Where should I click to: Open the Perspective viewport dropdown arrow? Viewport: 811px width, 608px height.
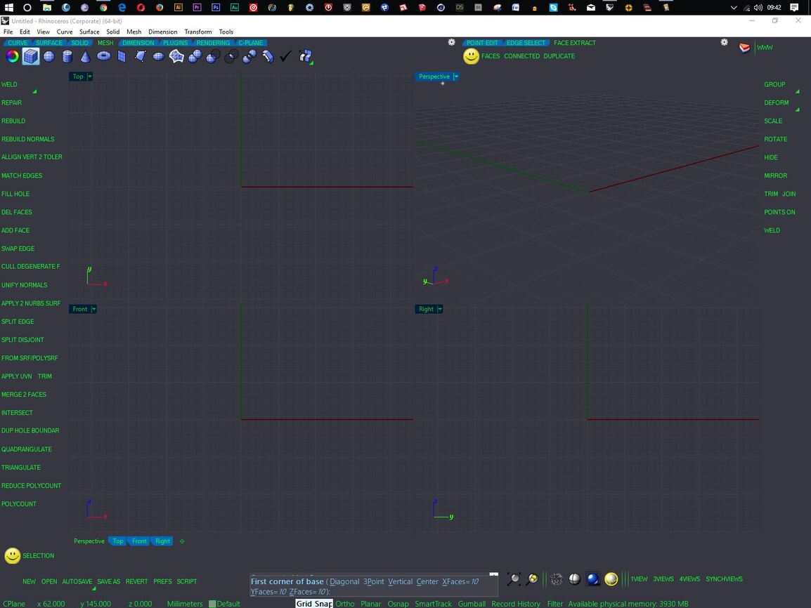point(455,77)
